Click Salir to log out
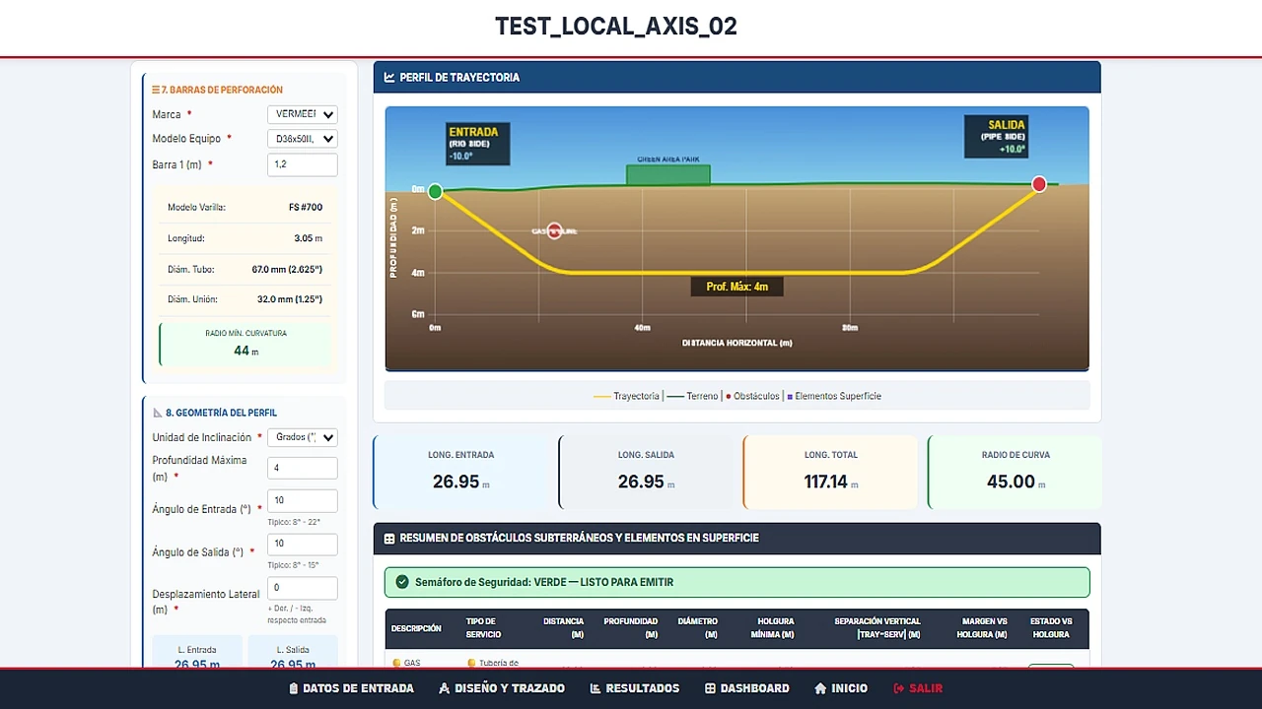The image size is (1262, 709). click(x=918, y=688)
